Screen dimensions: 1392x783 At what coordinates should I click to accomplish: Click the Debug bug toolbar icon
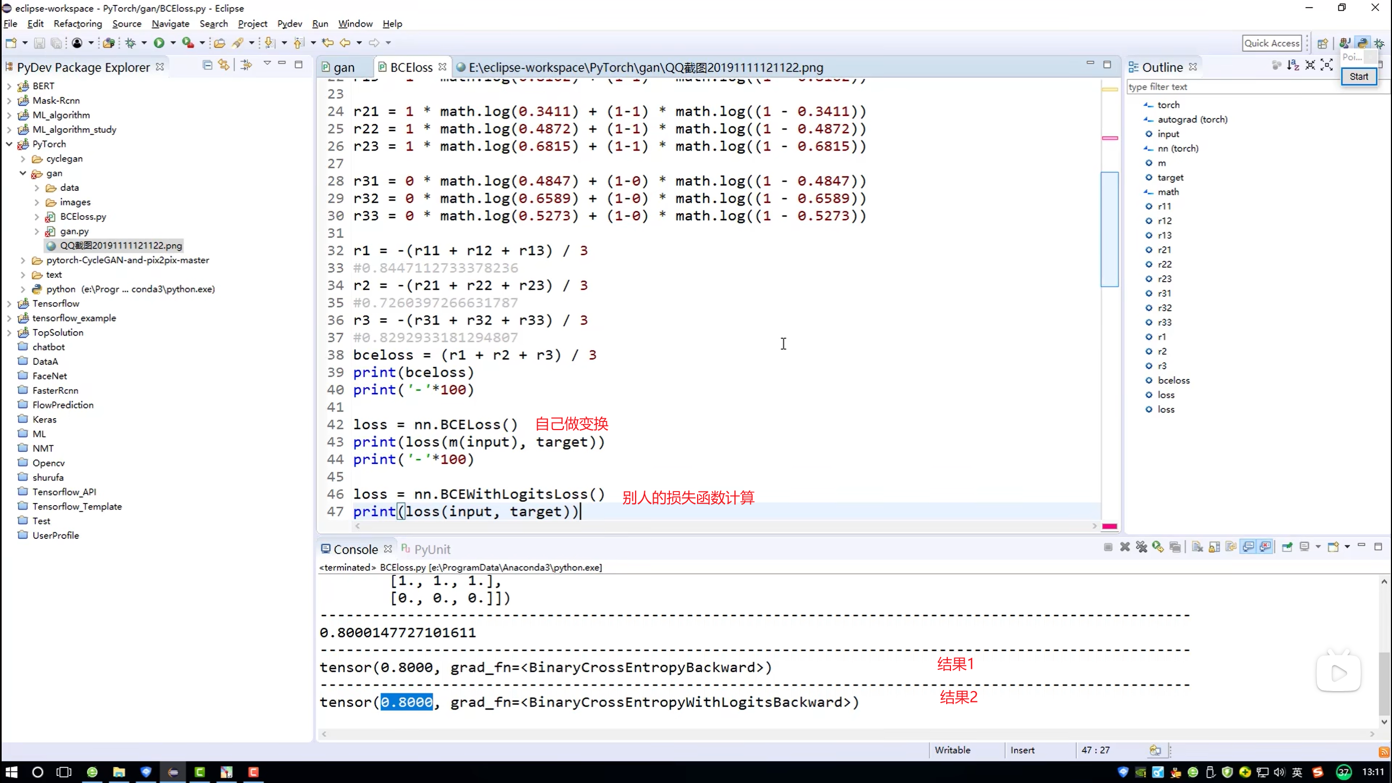tap(130, 43)
